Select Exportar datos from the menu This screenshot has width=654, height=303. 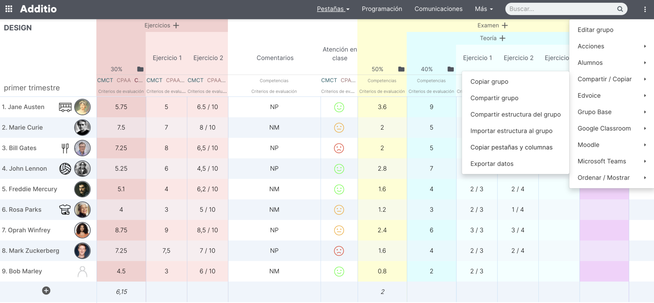click(492, 164)
